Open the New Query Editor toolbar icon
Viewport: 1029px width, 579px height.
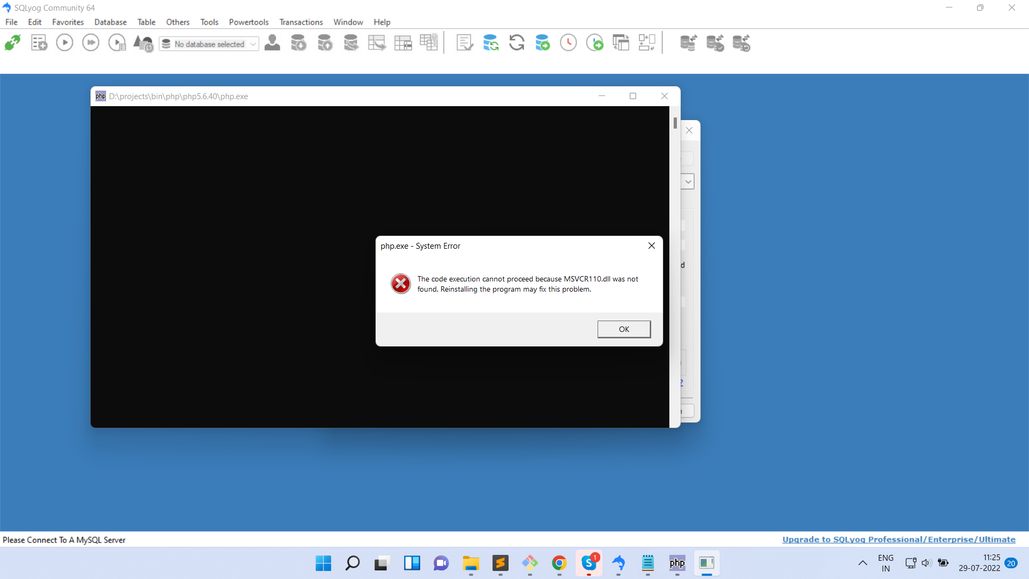click(39, 43)
